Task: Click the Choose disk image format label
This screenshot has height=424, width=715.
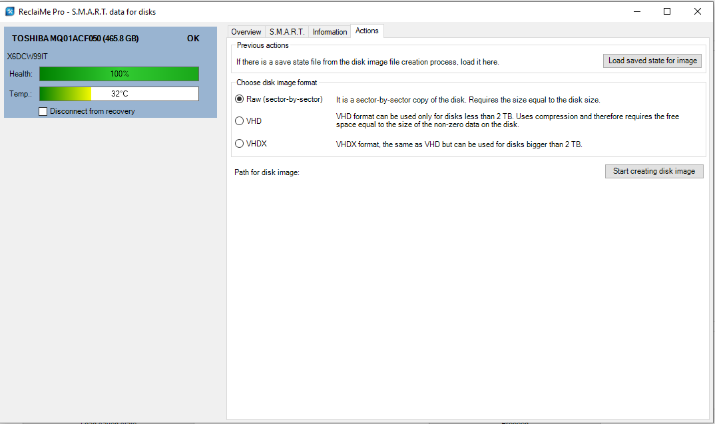Action: [277, 83]
